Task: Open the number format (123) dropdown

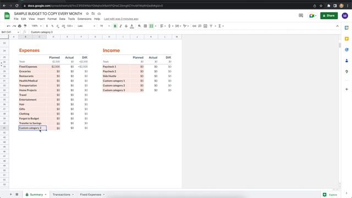Action: [x=70, y=26]
